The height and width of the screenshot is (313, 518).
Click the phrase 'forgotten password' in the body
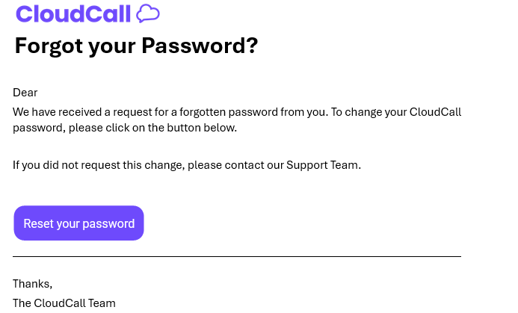229,112
